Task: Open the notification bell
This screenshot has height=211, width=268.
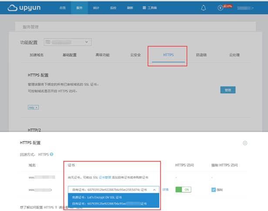Action: (204, 8)
